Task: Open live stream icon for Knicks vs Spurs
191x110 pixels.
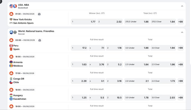Action: [39, 14]
